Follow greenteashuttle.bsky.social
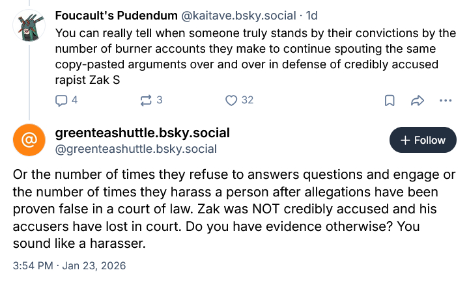Image resolution: width=469 pixels, height=281 pixels. (x=423, y=140)
